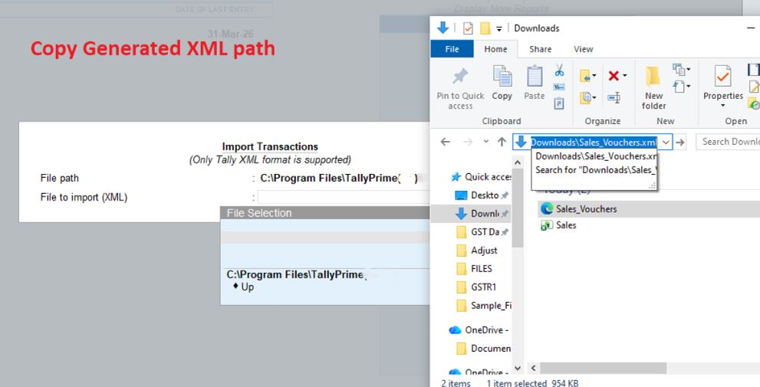Screen dimensions: 760x387
Task: Click the Downloads pin icon in navigation pane
Action: [505, 214]
